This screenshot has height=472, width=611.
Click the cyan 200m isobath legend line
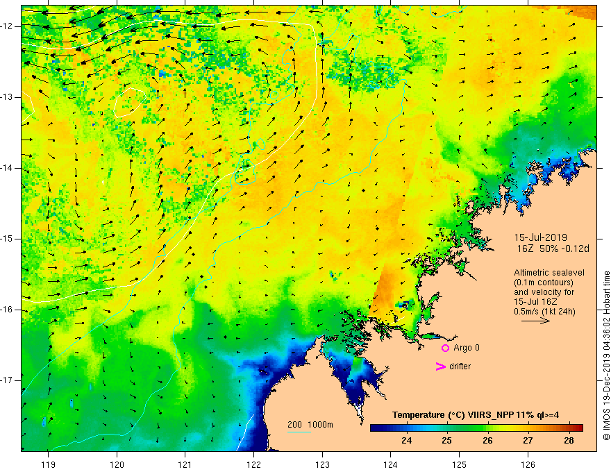coord(299,432)
